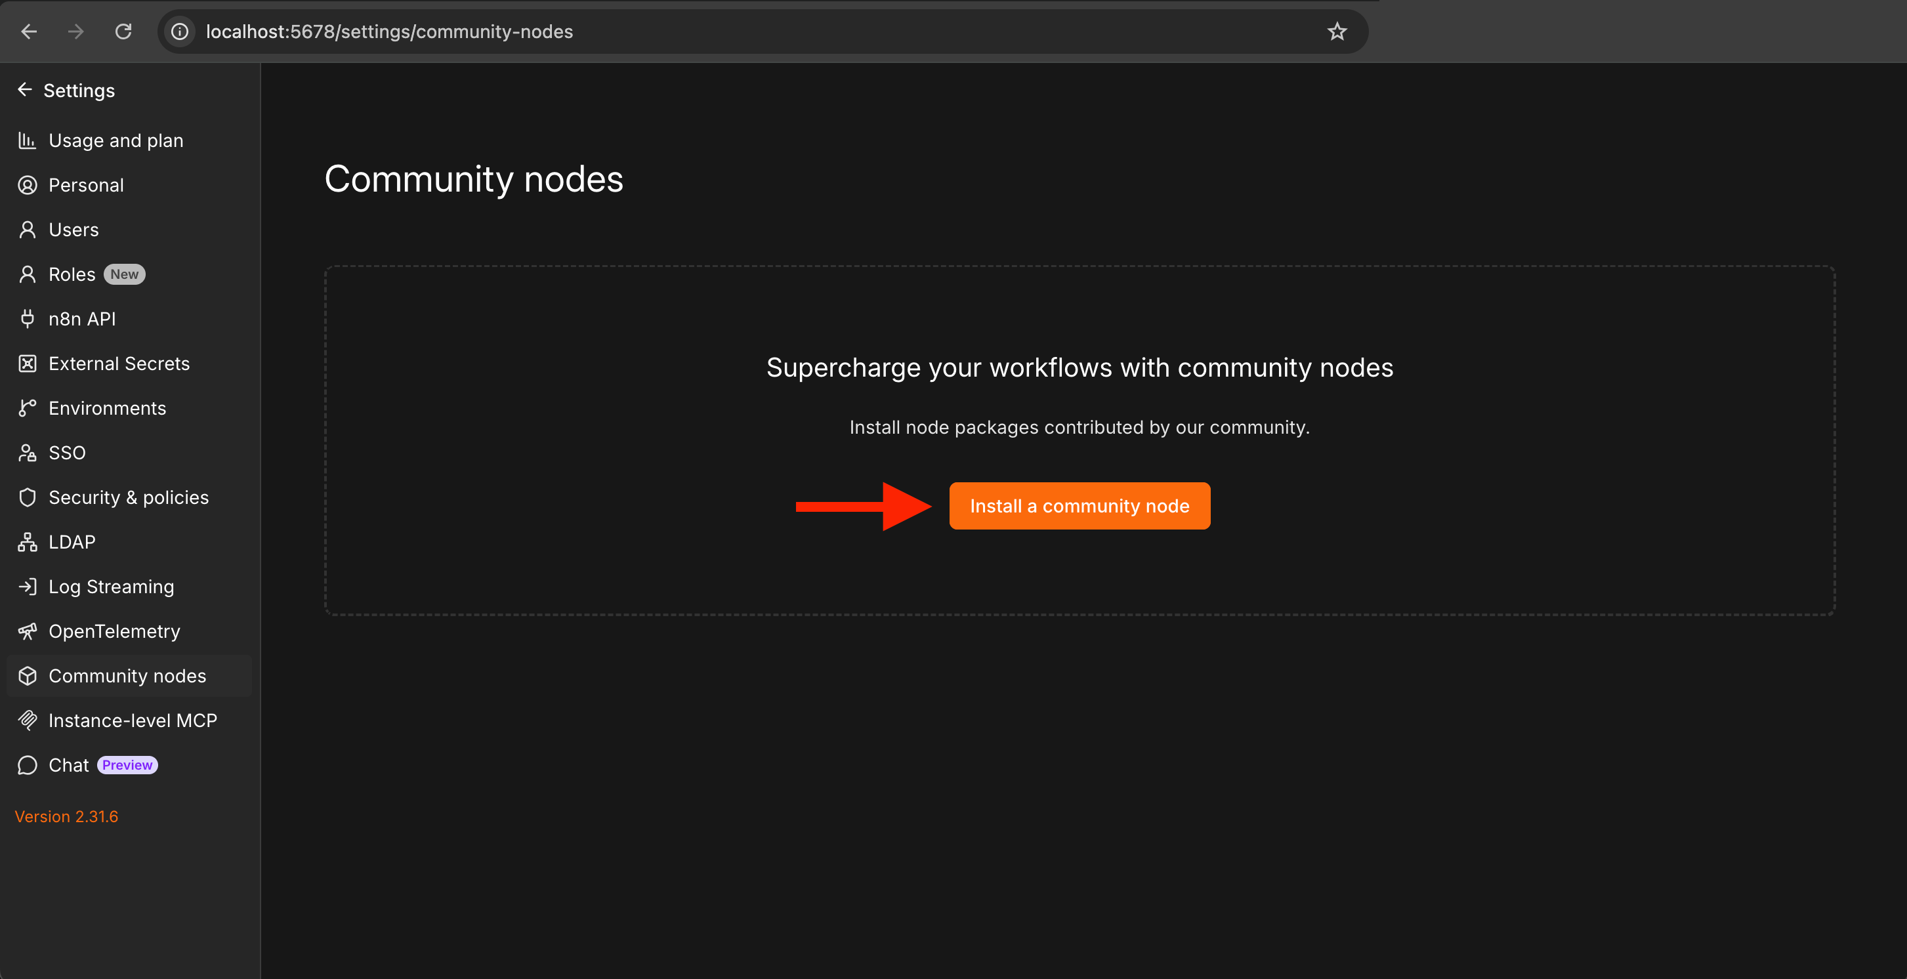Click the New badge beside Roles
The height and width of the screenshot is (979, 1907).
(x=125, y=274)
